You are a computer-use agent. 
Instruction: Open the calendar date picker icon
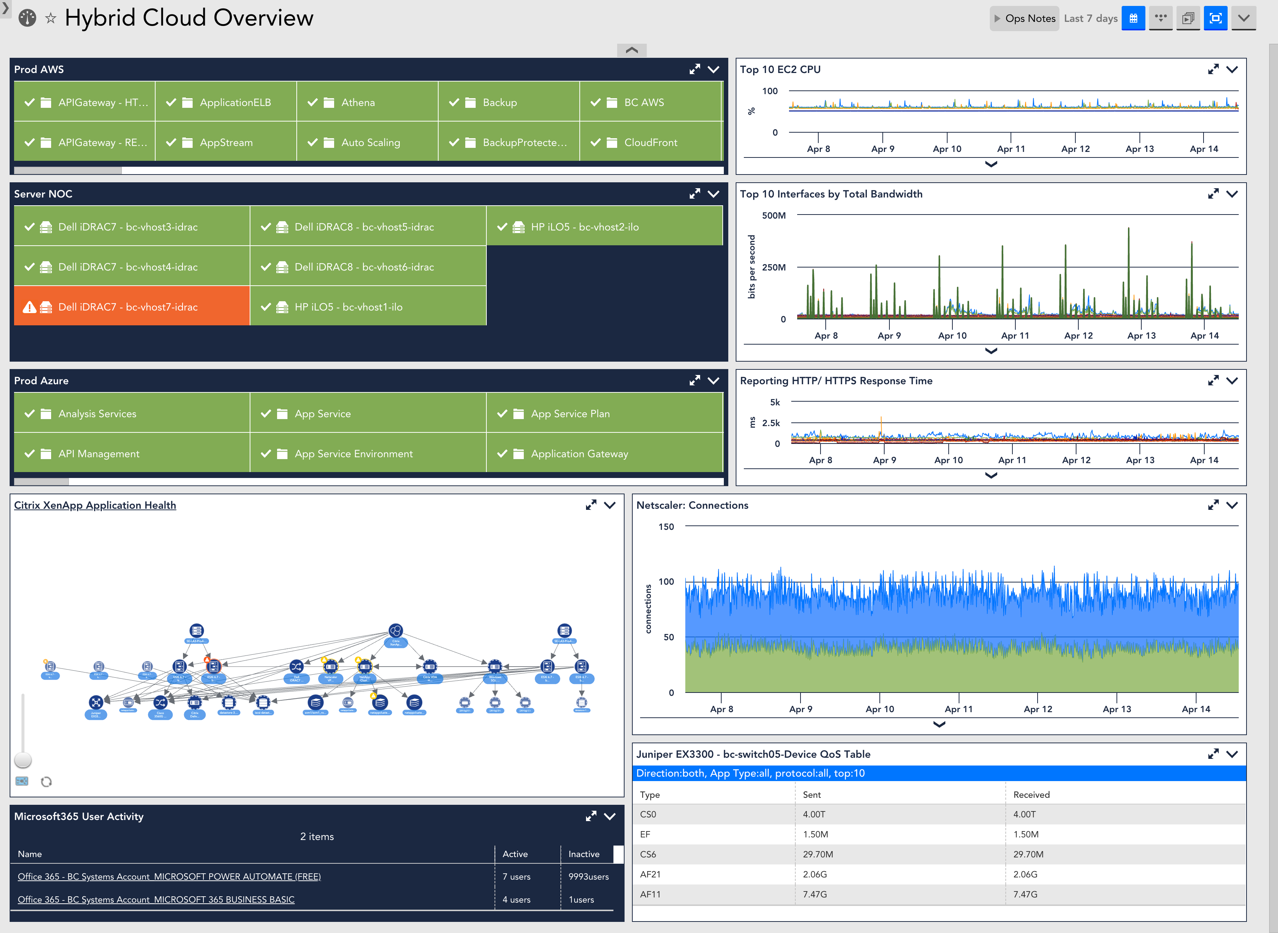click(x=1134, y=17)
